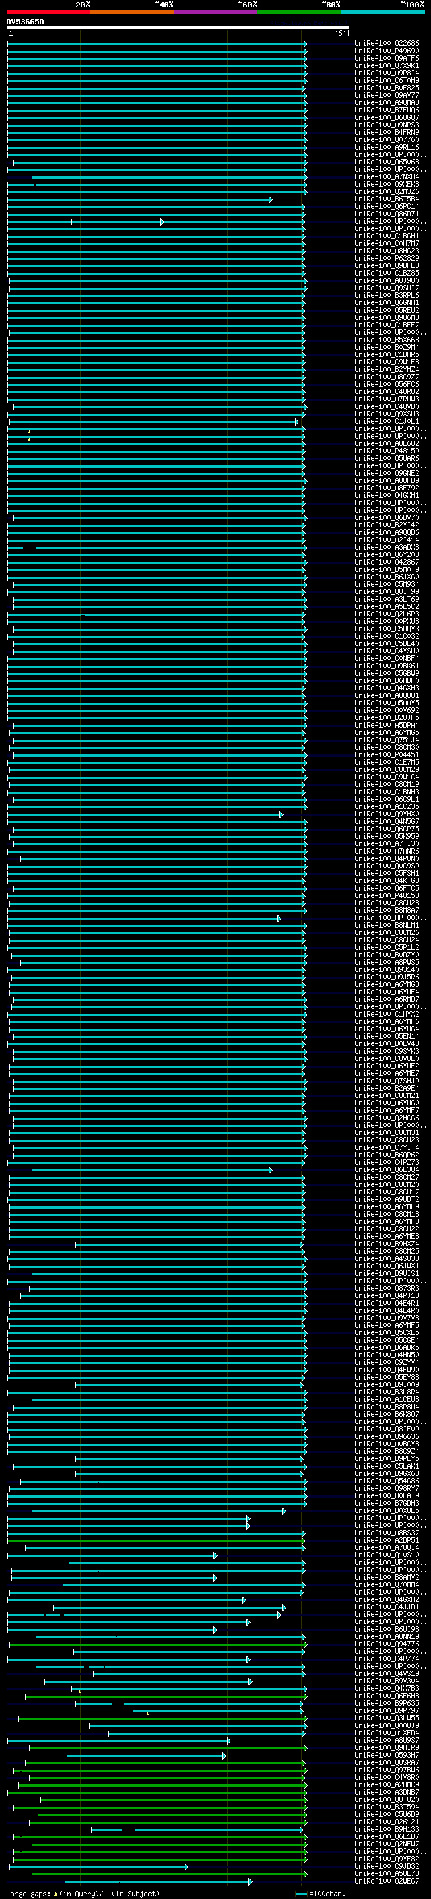Select the UniRef100_C1E7M5 label

point(386,763)
